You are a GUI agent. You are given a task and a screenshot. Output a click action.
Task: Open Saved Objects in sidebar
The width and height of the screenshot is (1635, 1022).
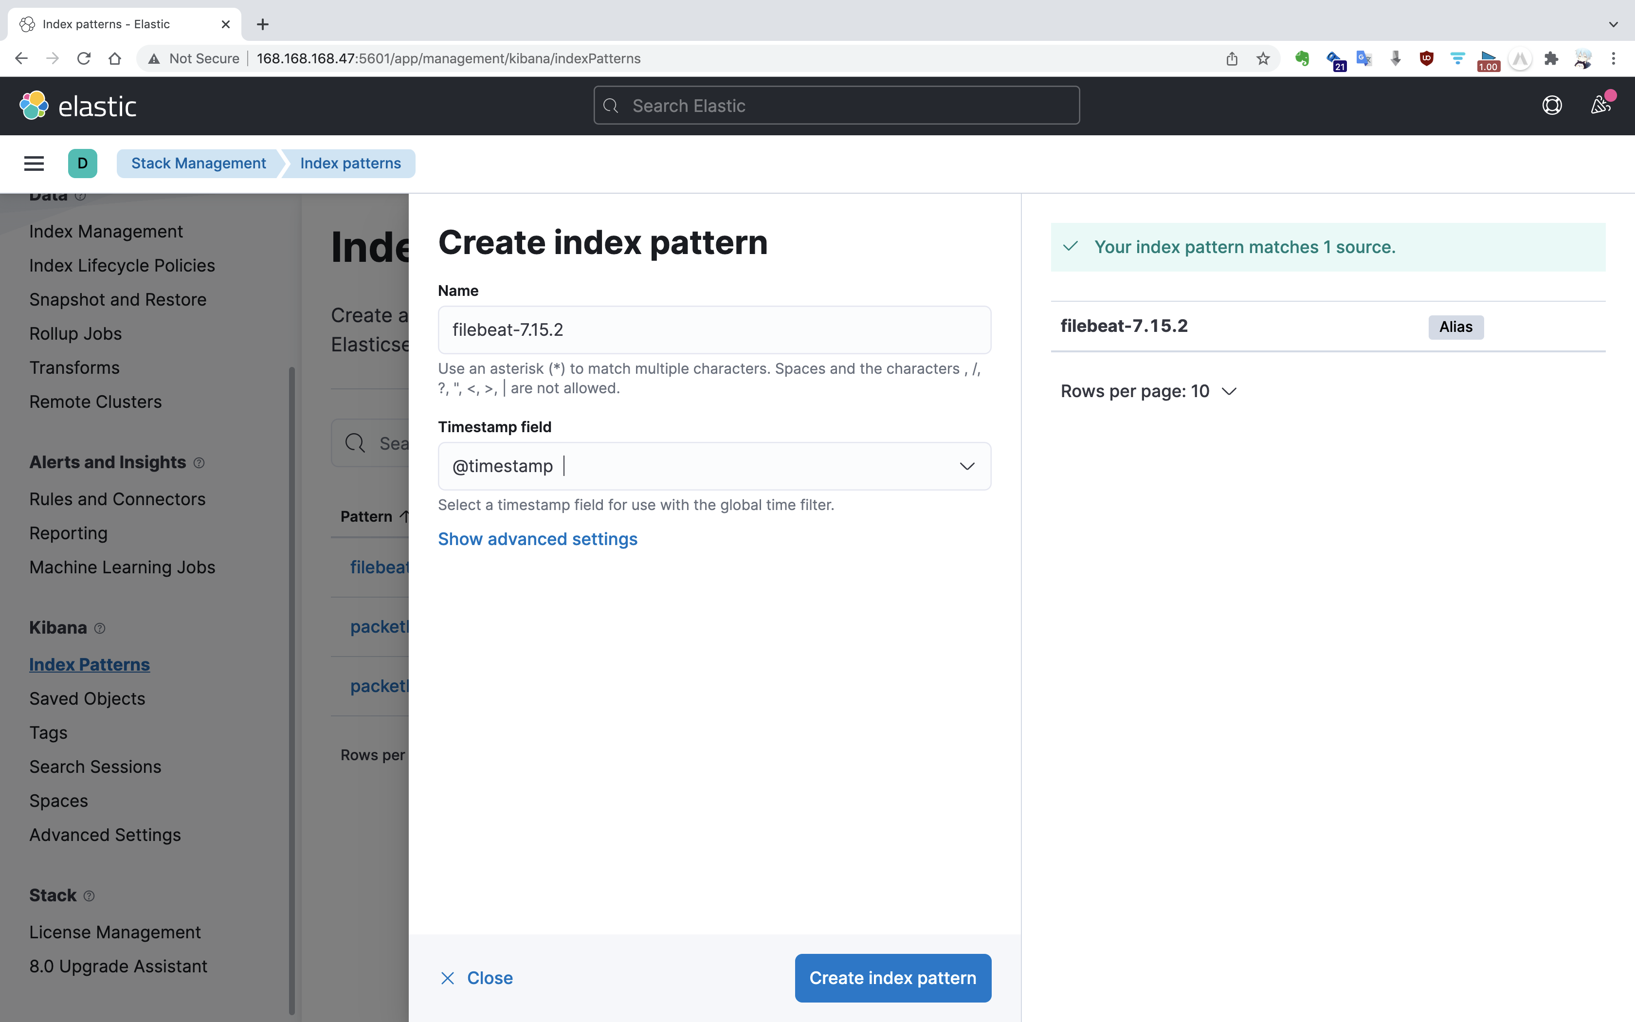[87, 698]
